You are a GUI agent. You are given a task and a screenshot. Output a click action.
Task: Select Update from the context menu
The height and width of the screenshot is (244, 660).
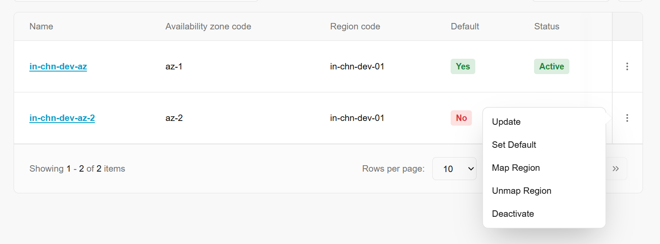506,122
